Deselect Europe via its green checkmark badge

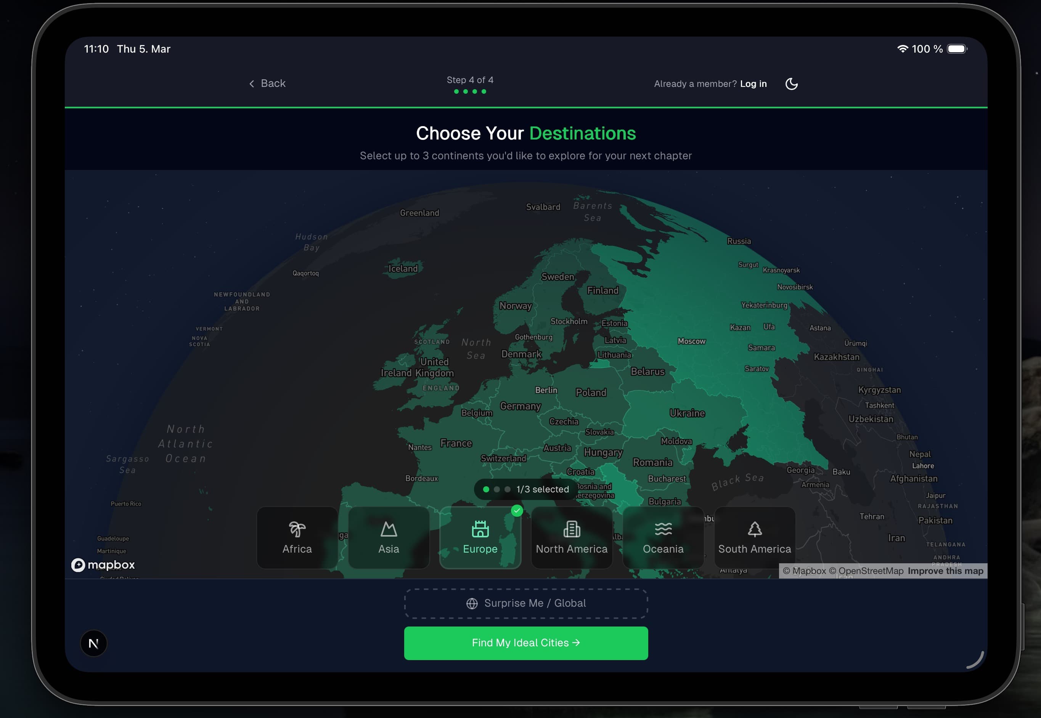tap(517, 510)
